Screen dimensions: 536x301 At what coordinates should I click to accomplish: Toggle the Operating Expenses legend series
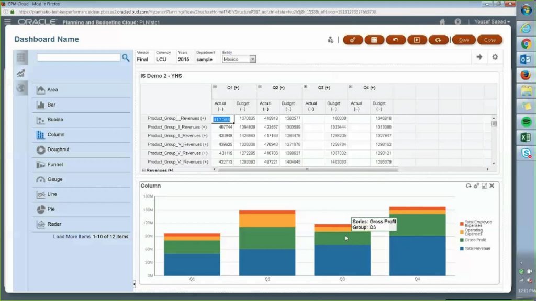click(474, 231)
